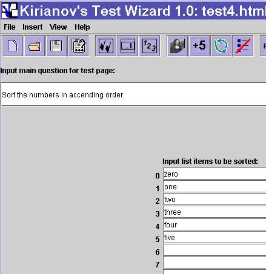Select the text input field test icon

coord(128,46)
